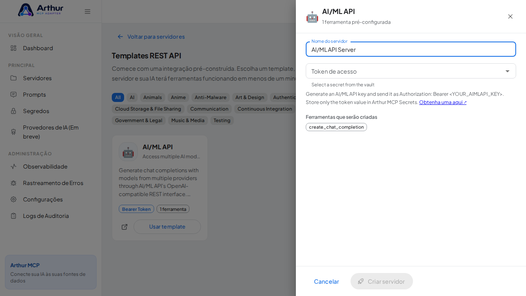Follow the Obtenha uma aqui link
The width and height of the screenshot is (526, 296).
click(x=443, y=102)
